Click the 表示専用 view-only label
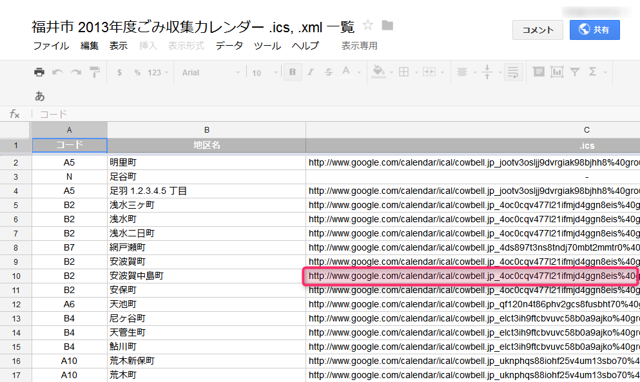The height and width of the screenshot is (382, 640). click(x=359, y=46)
